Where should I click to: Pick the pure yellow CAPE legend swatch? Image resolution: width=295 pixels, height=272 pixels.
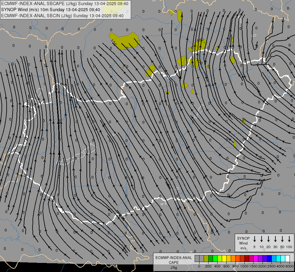[224, 259]
